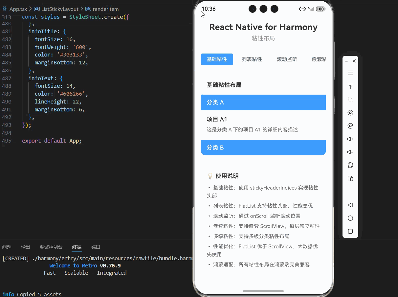Select the 终端 panel tab

[x=77, y=247]
